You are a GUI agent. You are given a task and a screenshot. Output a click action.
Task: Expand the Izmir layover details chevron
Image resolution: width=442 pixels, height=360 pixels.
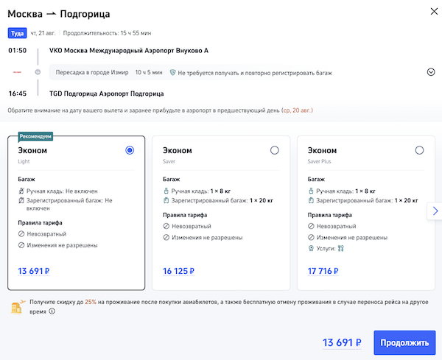(431, 72)
